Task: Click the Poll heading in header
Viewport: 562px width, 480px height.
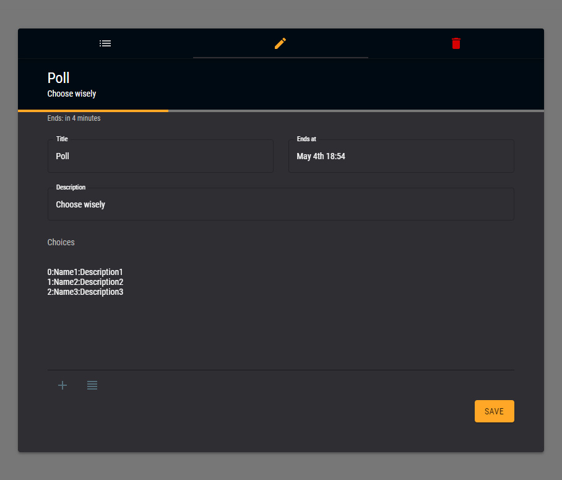Action: [58, 78]
